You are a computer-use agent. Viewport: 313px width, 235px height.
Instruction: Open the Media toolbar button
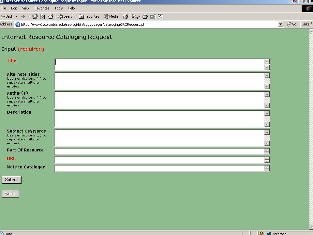tap(111, 16)
